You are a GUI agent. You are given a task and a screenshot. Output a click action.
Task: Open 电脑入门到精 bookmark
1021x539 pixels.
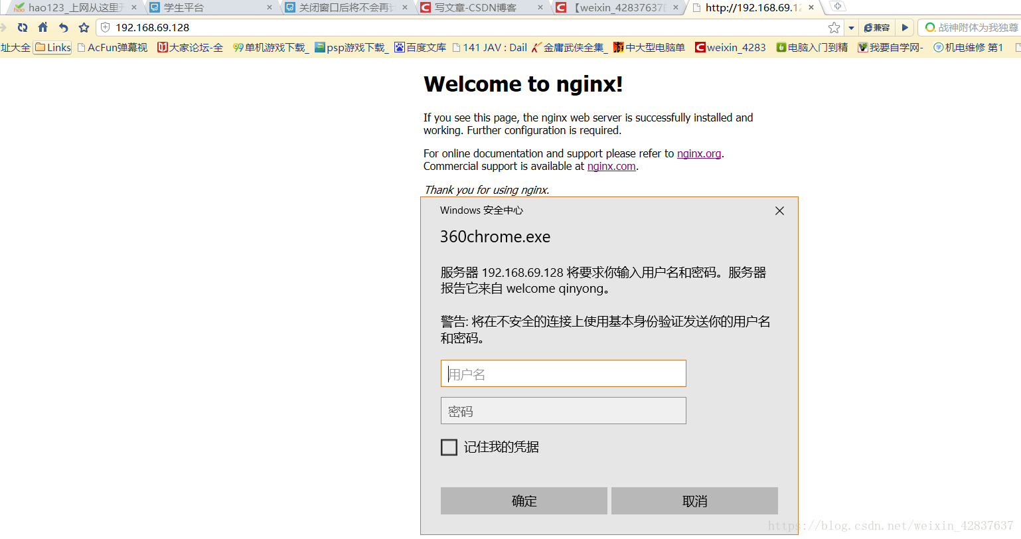point(812,47)
